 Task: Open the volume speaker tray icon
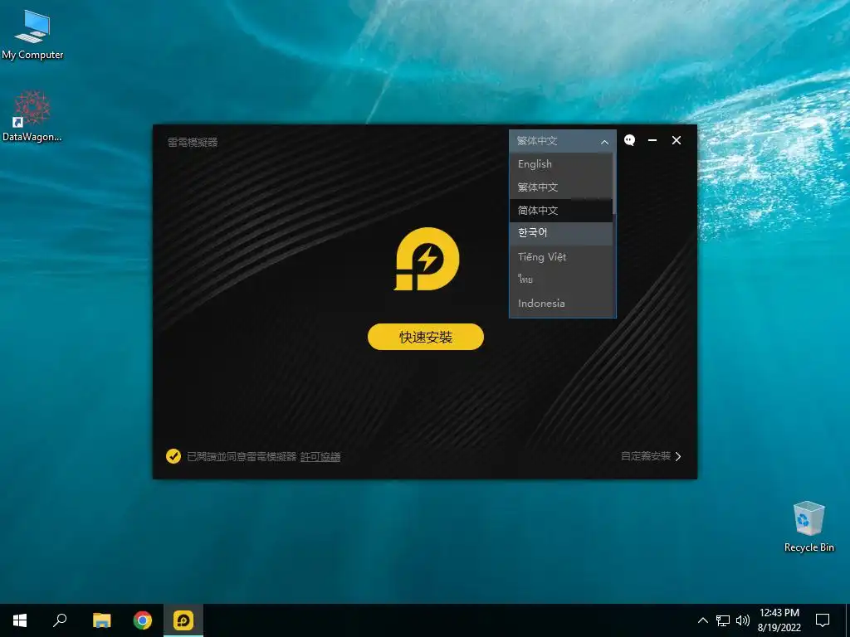[x=743, y=620]
